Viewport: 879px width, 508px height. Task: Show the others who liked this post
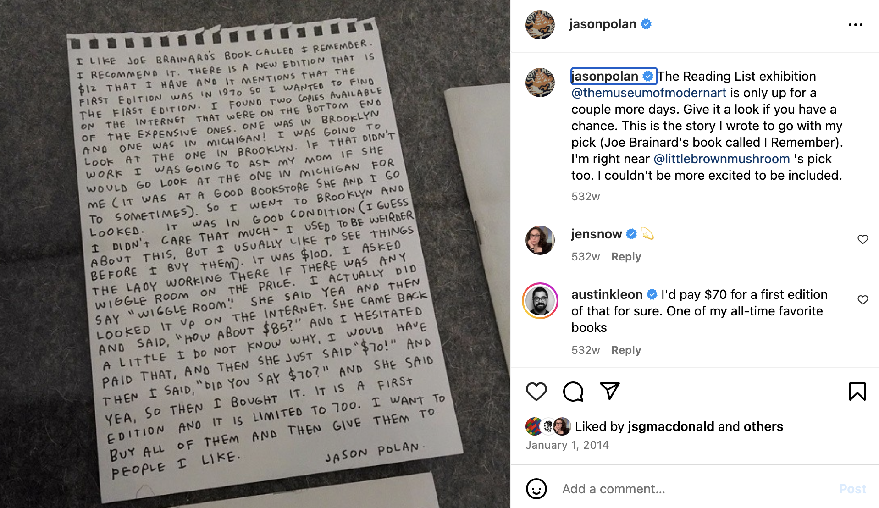click(x=763, y=427)
